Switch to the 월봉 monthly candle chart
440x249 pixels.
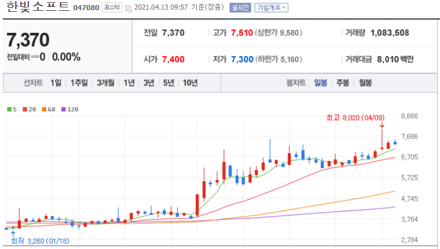coord(365,83)
